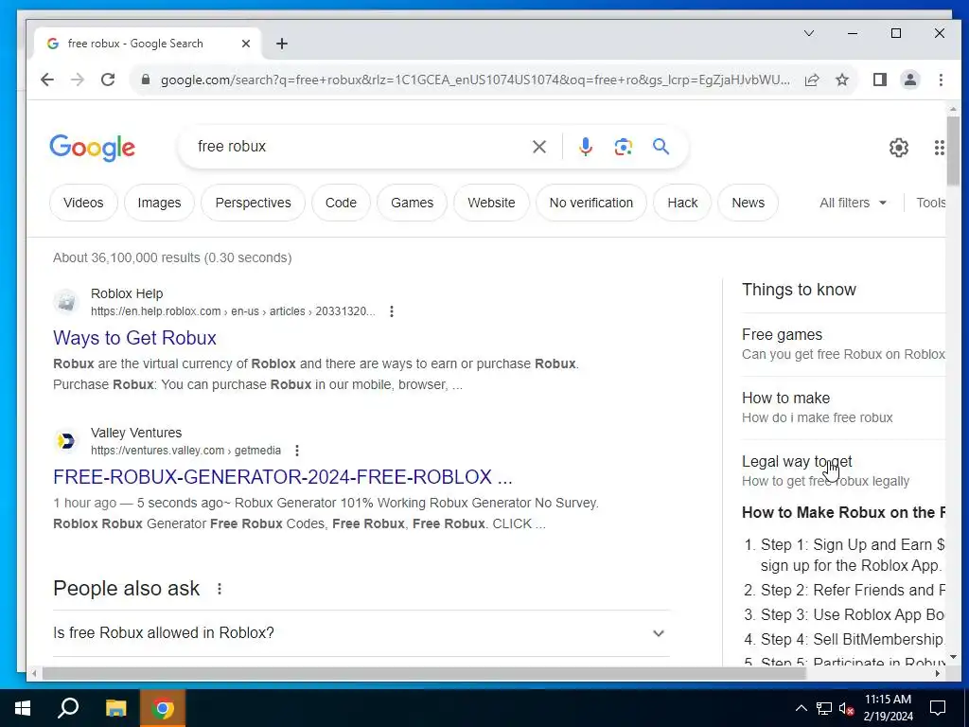Open the Windows notification center
Screen dimensions: 969x727
938,708
